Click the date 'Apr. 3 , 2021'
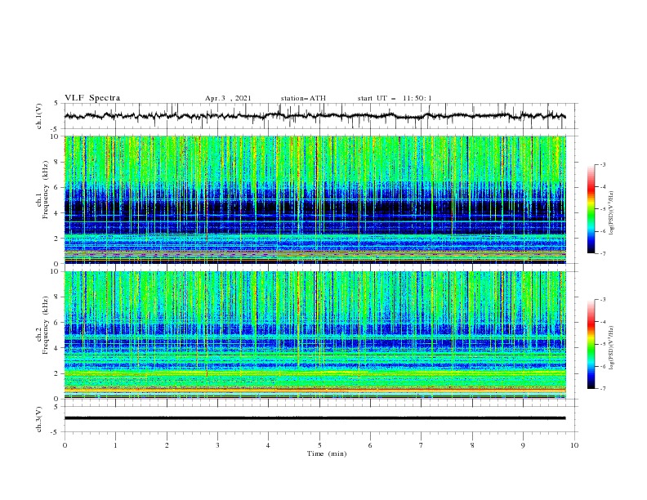Screen dimensions: 647x500 coord(228,98)
